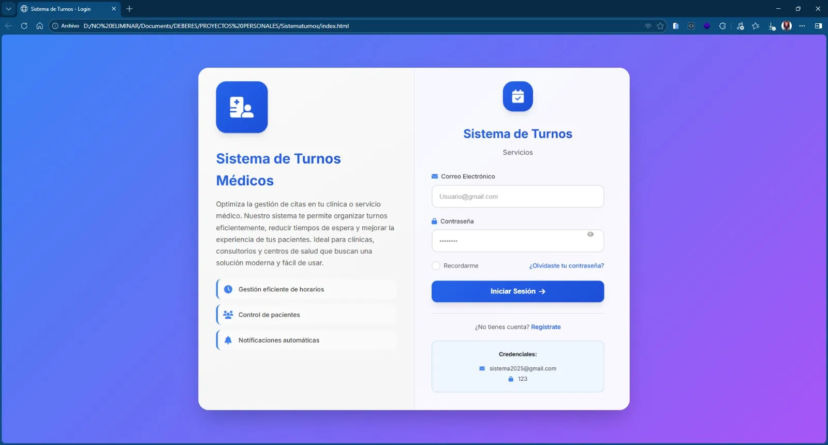Open browser home page icon

point(39,26)
